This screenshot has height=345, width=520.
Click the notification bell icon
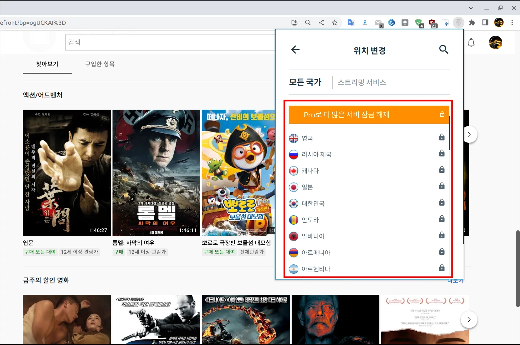[471, 42]
